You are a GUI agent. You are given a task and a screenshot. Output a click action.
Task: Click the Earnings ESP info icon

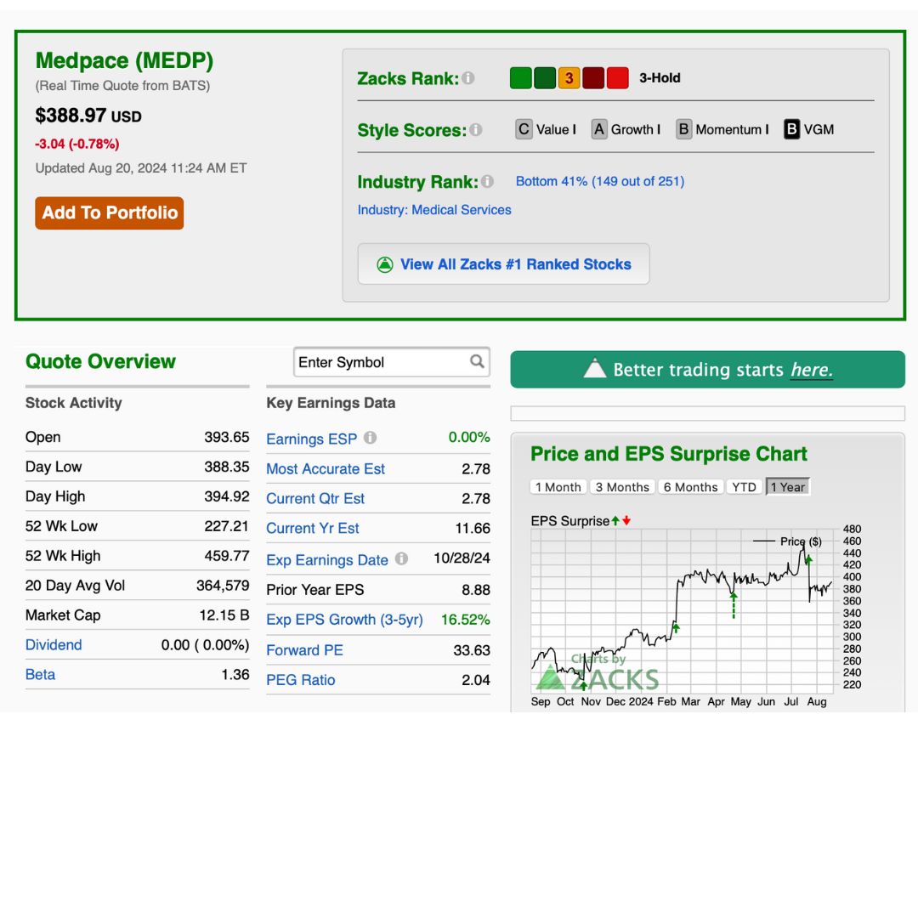370,438
